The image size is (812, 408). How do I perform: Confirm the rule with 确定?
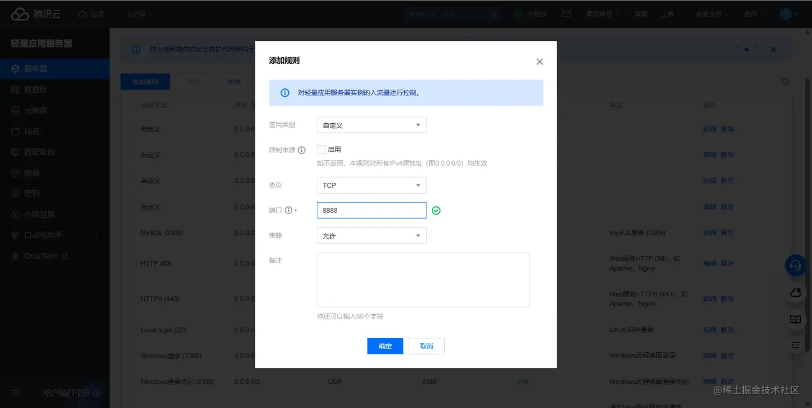pos(385,346)
